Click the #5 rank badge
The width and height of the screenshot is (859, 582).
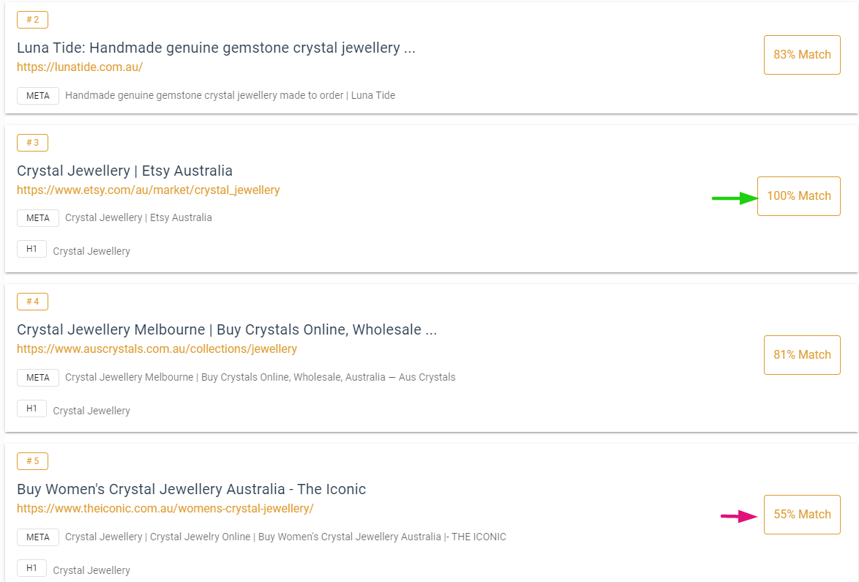pos(32,460)
